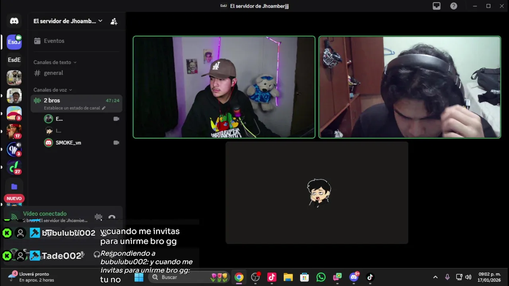Viewport: 509px width, 286px height.
Task: Open Discord from the taskbar
Action: [x=354, y=277]
